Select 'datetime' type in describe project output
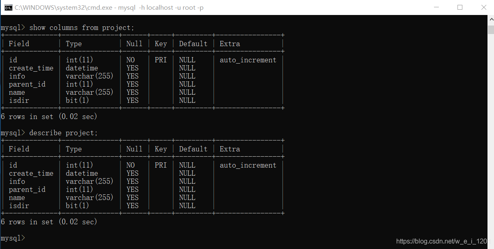Image resolution: width=494 pixels, height=249 pixels. [82, 173]
